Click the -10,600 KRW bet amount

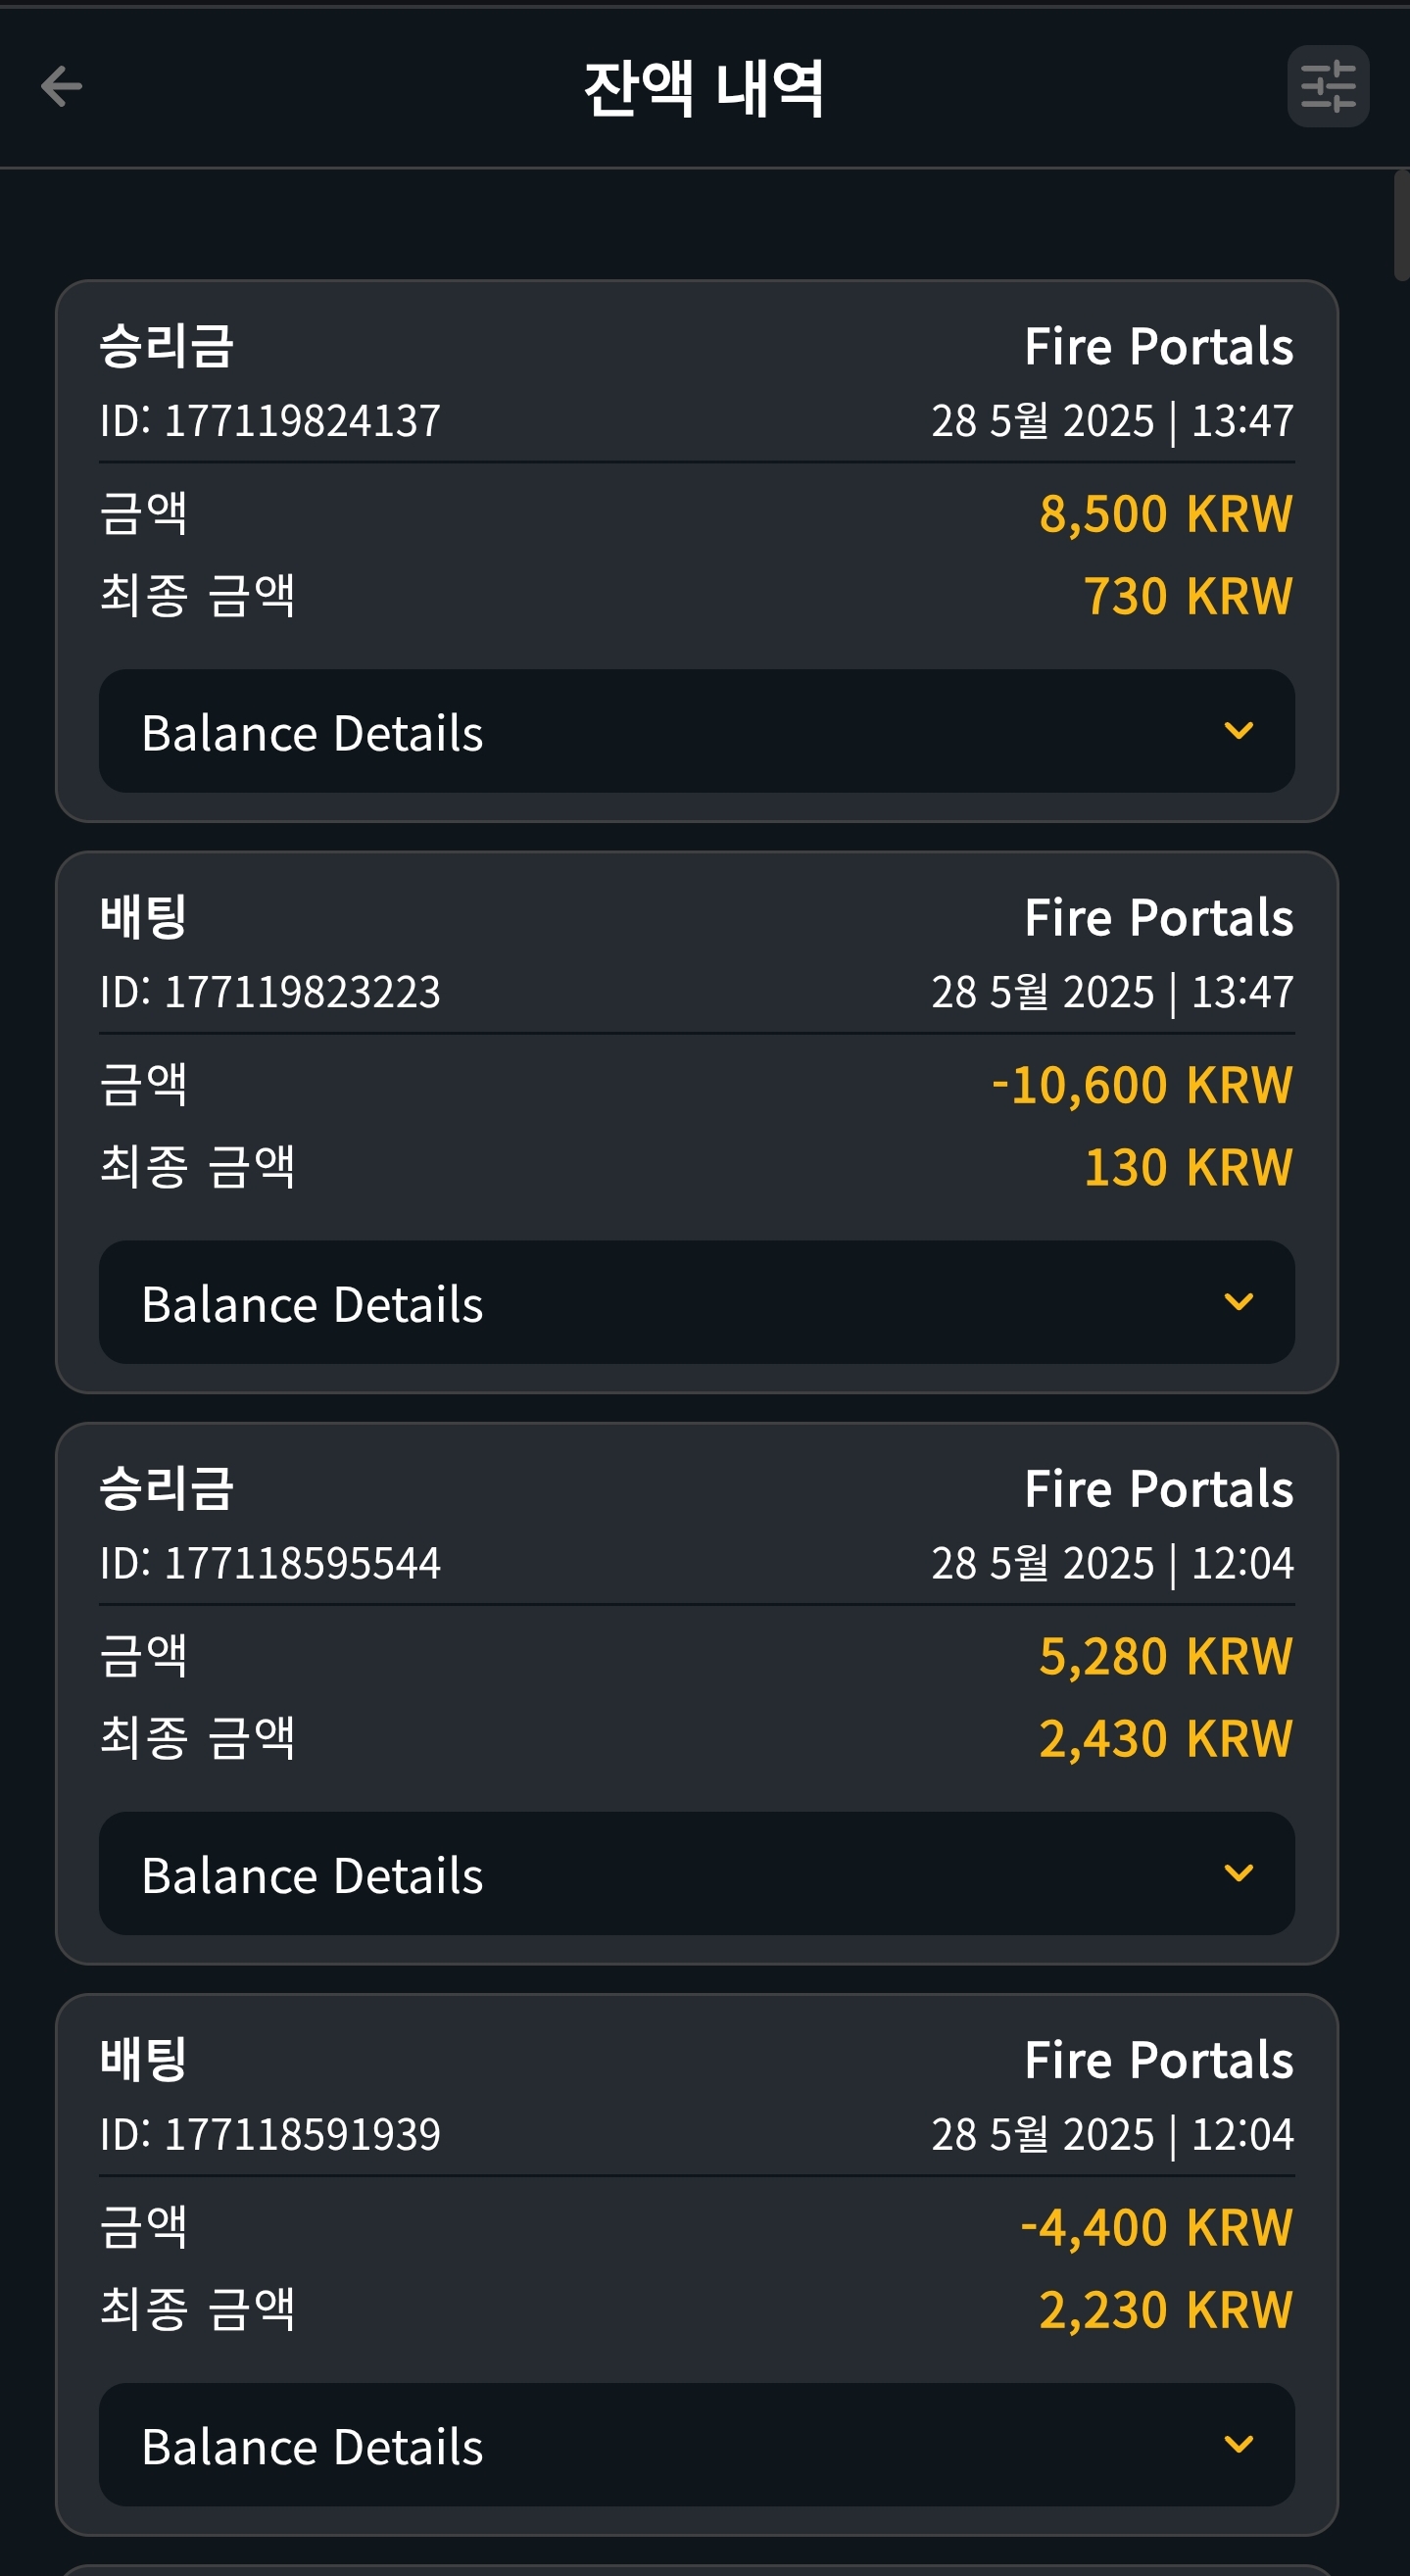pyautogui.click(x=1142, y=1085)
